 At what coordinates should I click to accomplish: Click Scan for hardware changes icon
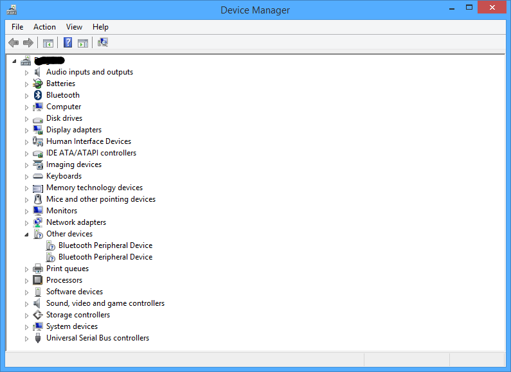[103, 42]
